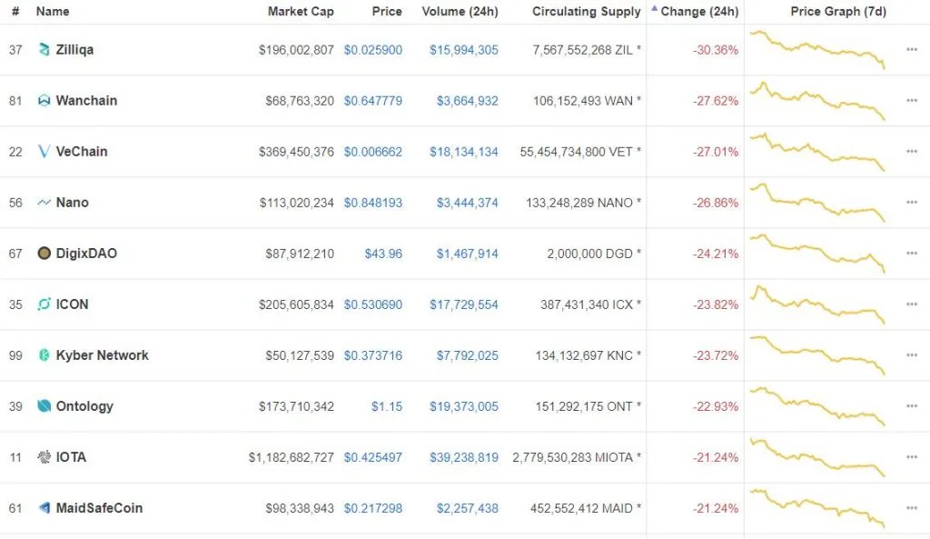Click the DigixDAO coin logo icon

click(x=44, y=254)
